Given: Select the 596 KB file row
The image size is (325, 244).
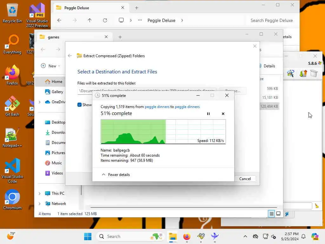Looking at the screenshot, I should [269, 88].
